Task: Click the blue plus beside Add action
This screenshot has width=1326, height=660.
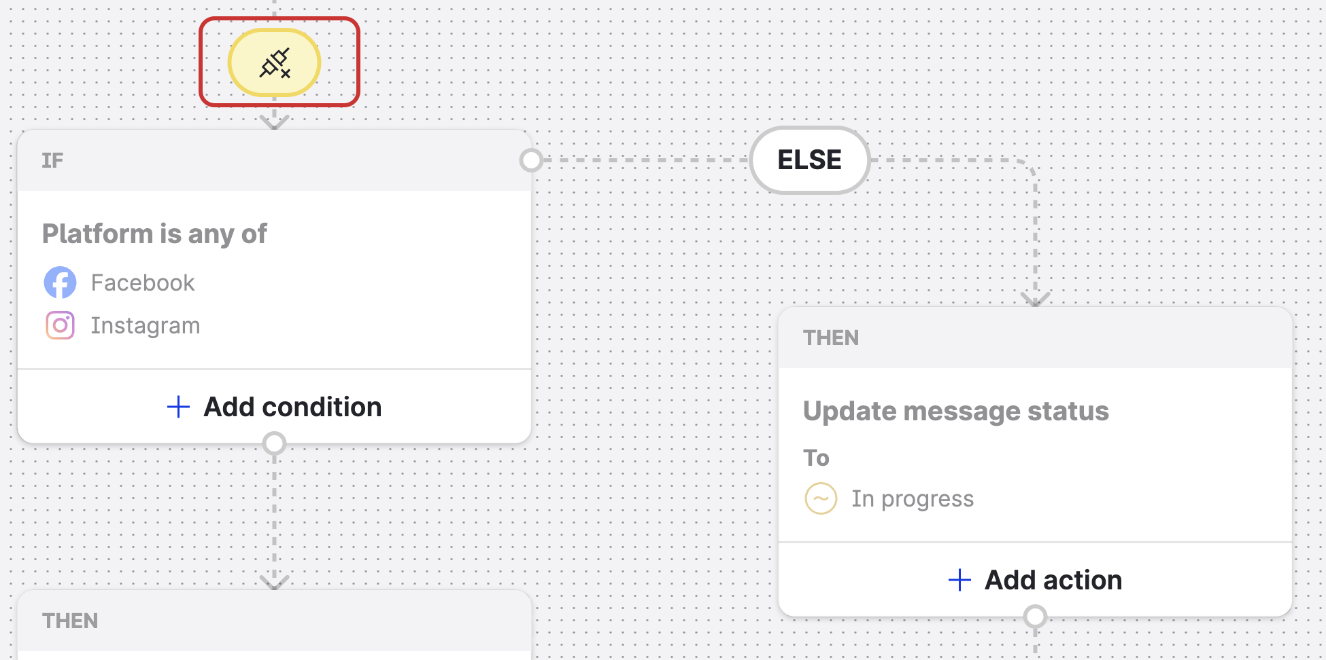Action: click(x=959, y=580)
